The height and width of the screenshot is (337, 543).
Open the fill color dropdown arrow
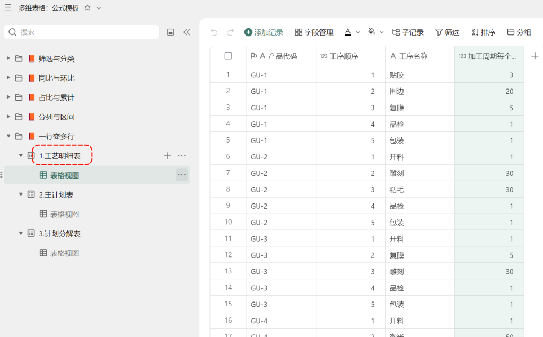[382, 32]
